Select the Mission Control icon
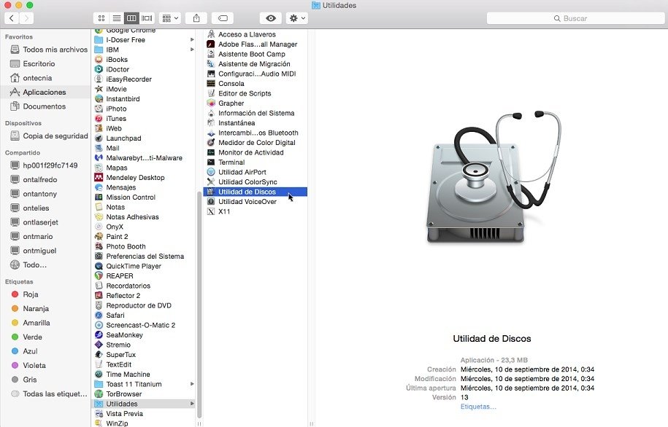Screen dimensions: 668x427 99,197
